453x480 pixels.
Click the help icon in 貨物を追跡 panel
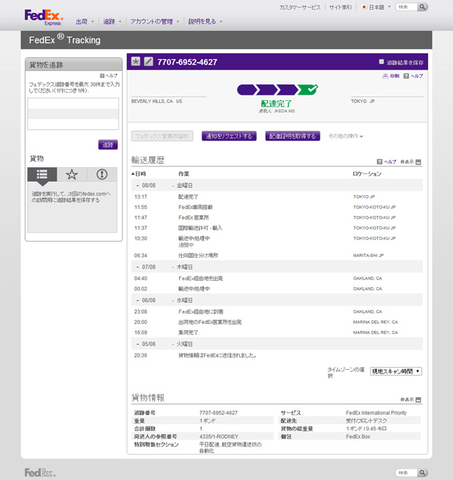coord(102,75)
